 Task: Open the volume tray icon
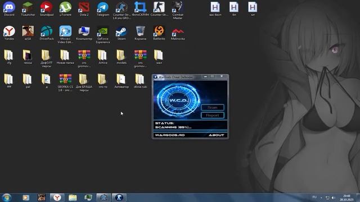pyautogui.click(x=334, y=198)
